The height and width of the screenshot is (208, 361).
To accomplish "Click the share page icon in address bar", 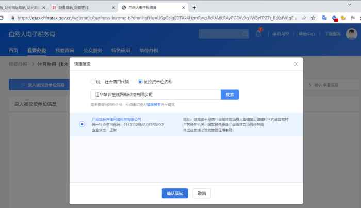I will tap(304, 18).
